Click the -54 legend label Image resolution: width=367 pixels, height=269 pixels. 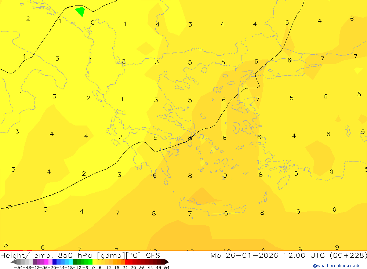tap(19, 268)
